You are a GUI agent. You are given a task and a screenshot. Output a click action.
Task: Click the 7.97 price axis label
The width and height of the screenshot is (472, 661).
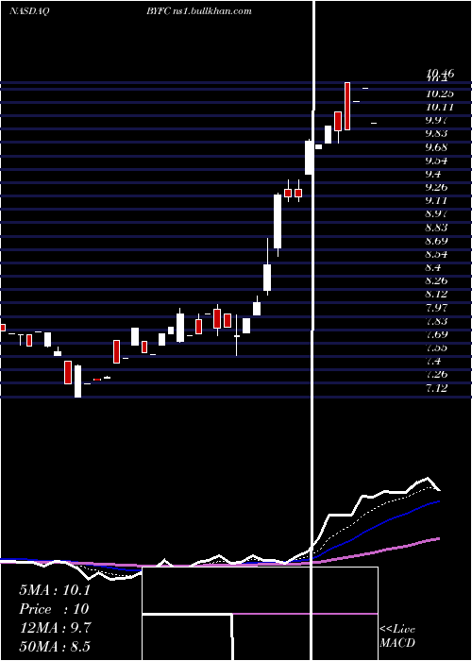438,308
